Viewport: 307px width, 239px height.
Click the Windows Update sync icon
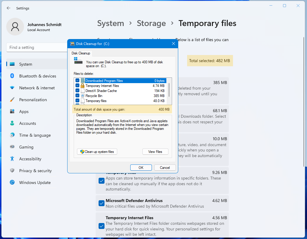[12, 183]
